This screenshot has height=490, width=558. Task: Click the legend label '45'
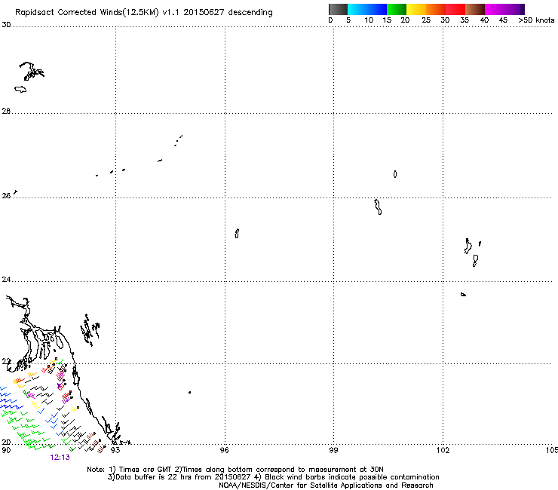pos(503,20)
